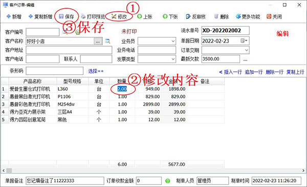Click the 产品名称 column header
Image resolution: width=307 pixels, height=187 pixels.
pyautogui.click(x=33, y=81)
